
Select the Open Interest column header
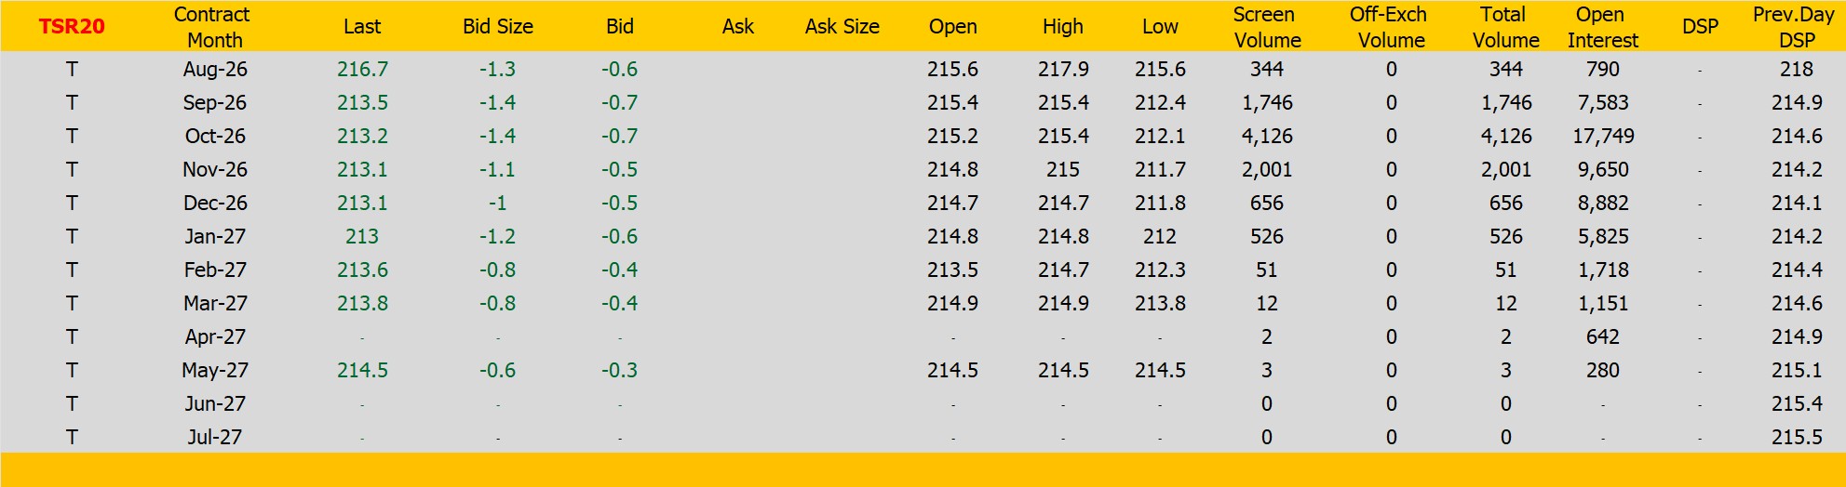[1602, 27]
